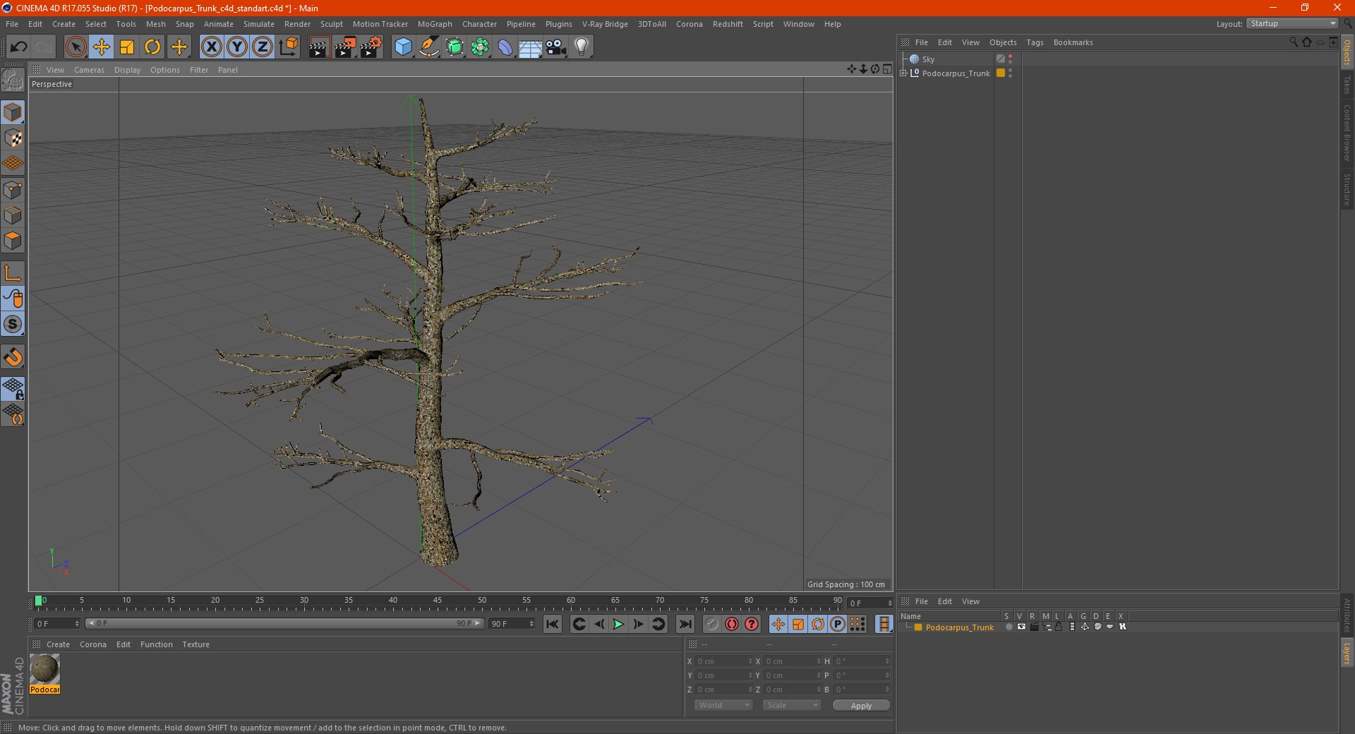Switch to Points mode
The height and width of the screenshot is (734, 1355).
[x=13, y=190]
